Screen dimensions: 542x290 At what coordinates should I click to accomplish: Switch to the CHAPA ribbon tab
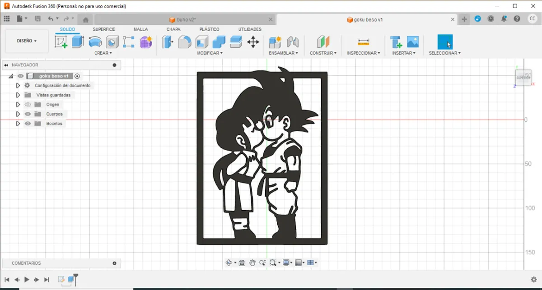[x=173, y=29]
